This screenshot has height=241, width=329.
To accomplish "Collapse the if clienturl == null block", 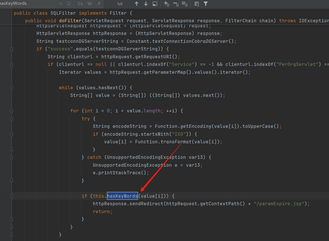I will [12, 65].
